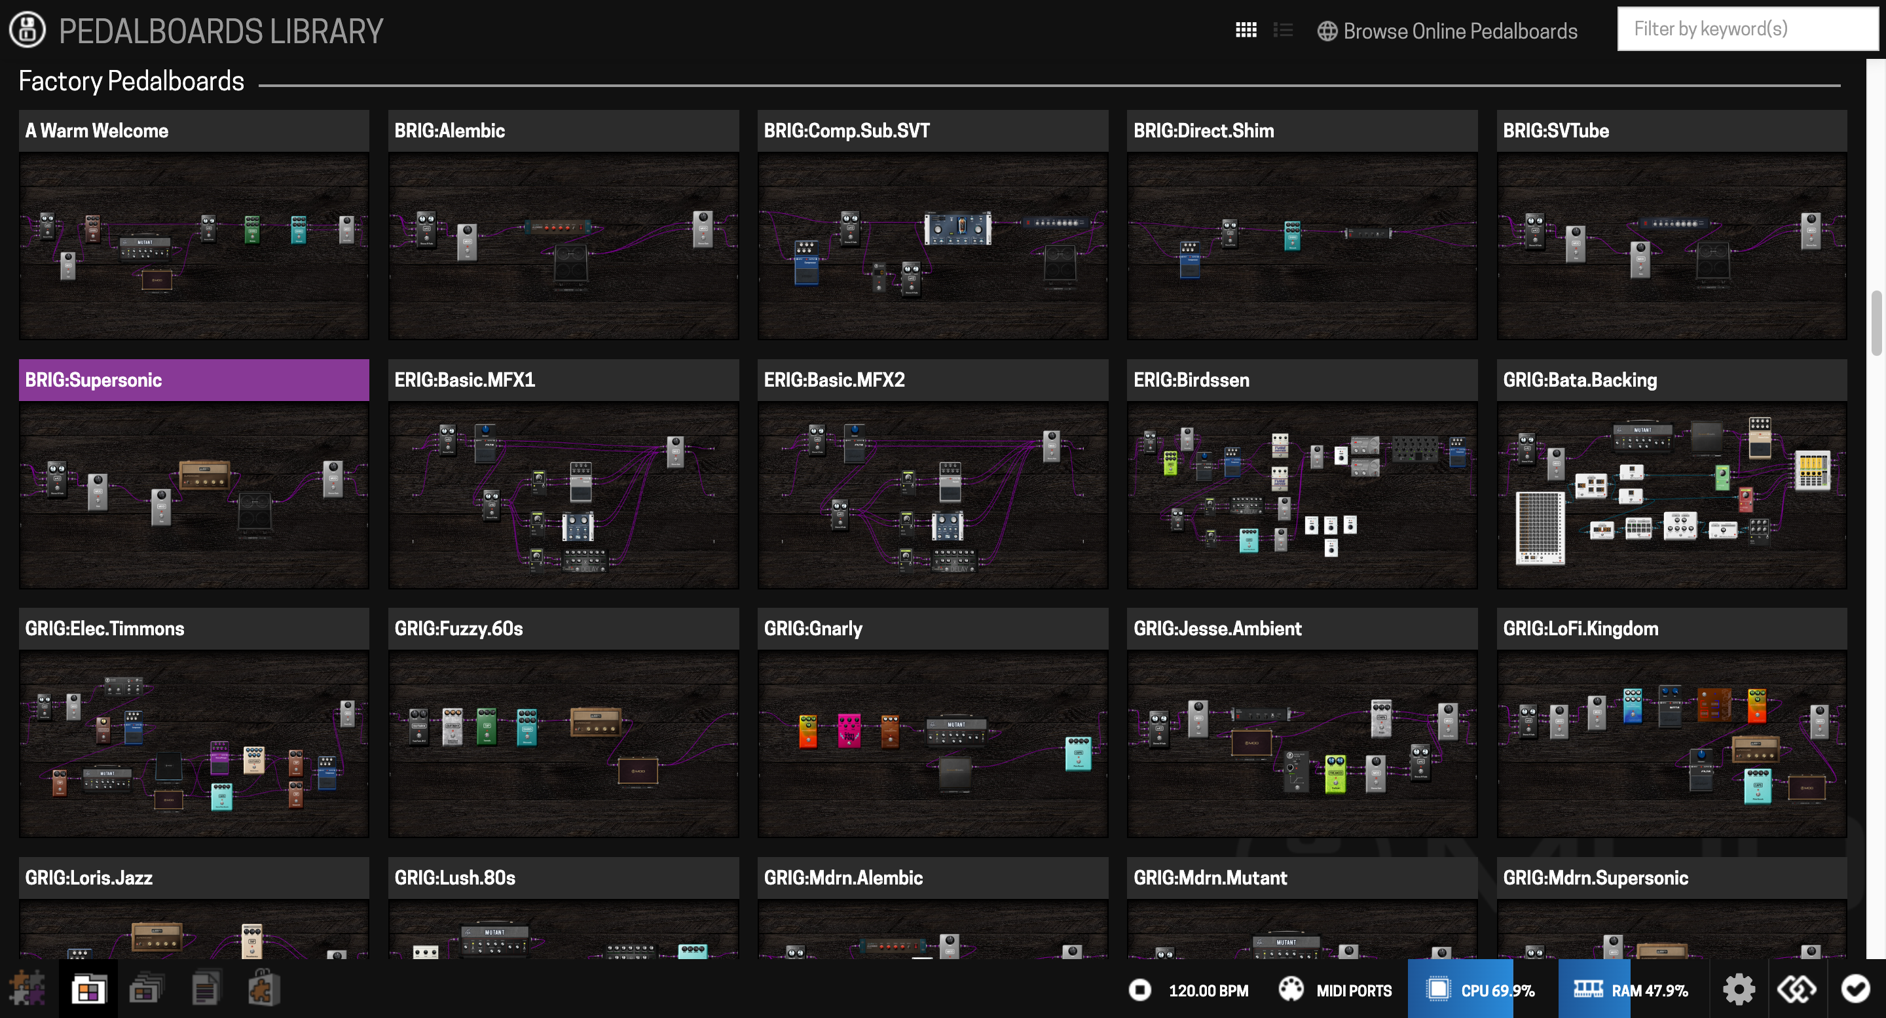The image size is (1886, 1018).
Task: Click the checkmark status icon
Action: [1855, 989]
